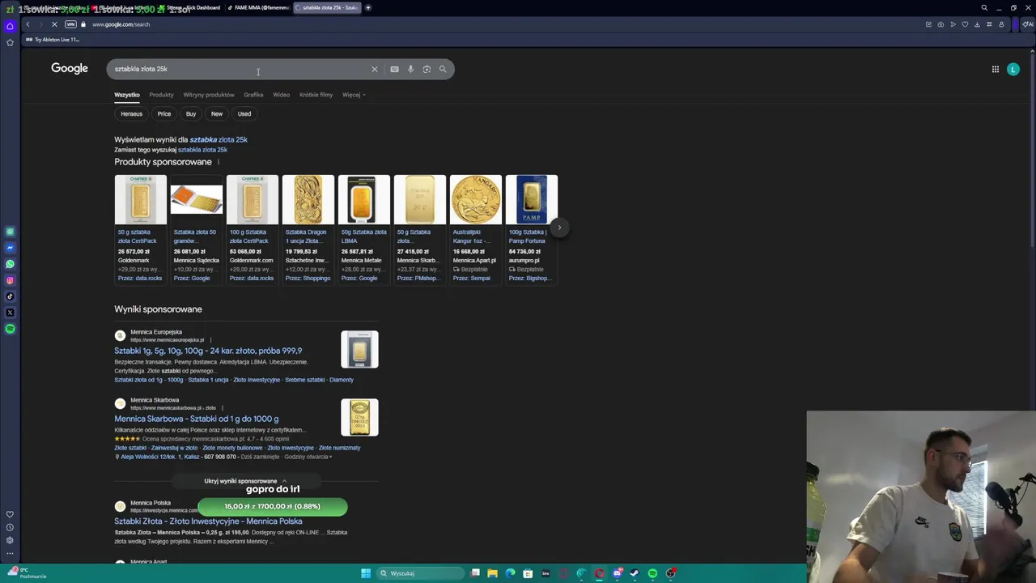Switch to the FAME MMA tab
The width and height of the screenshot is (1036, 583).
point(258,7)
